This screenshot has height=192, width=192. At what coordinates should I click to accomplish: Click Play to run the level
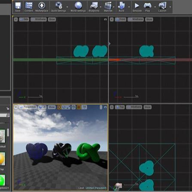(147, 7)
